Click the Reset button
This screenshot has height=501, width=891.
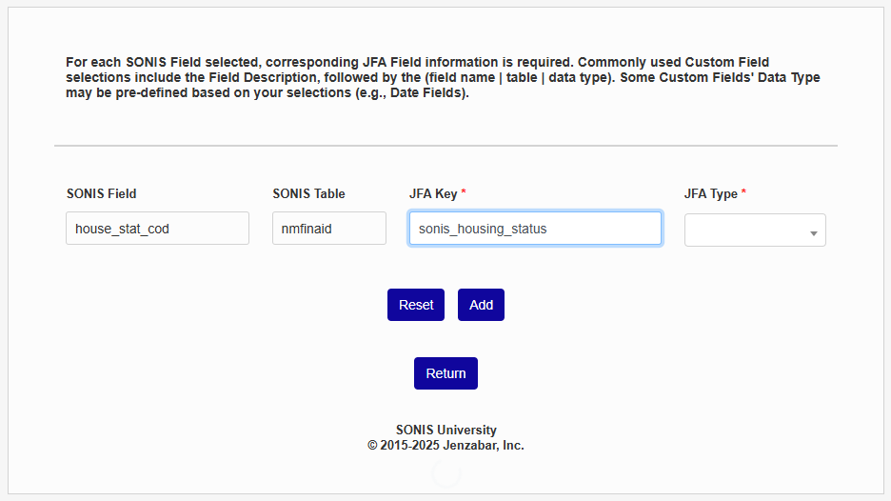pyautogui.click(x=416, y=305)
